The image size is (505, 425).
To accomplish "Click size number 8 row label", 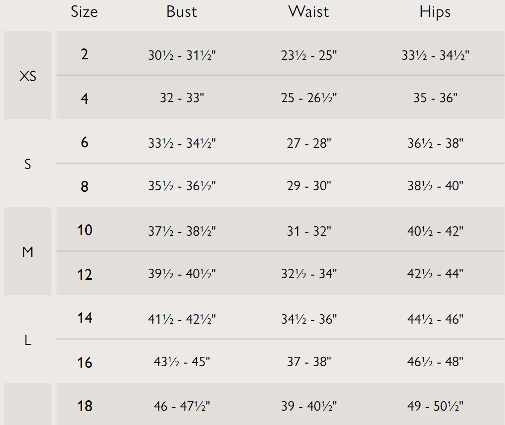I will pos(85,186).
